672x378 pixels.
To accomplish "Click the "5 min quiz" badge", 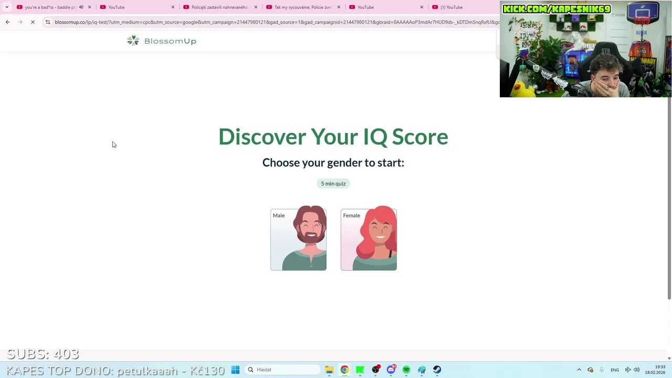I will (333, 183).
